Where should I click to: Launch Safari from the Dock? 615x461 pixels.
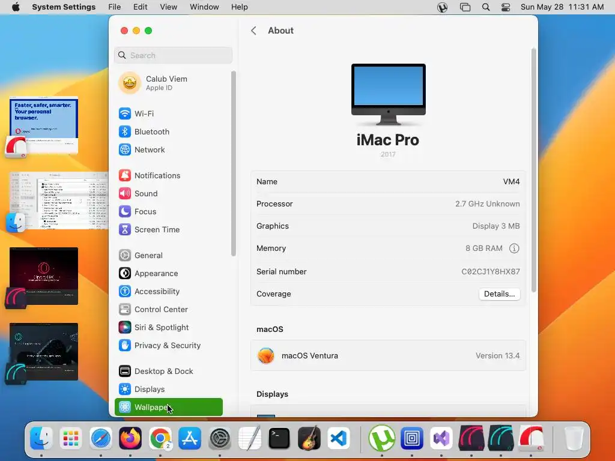pyautogui.click(x=101, y=438)
